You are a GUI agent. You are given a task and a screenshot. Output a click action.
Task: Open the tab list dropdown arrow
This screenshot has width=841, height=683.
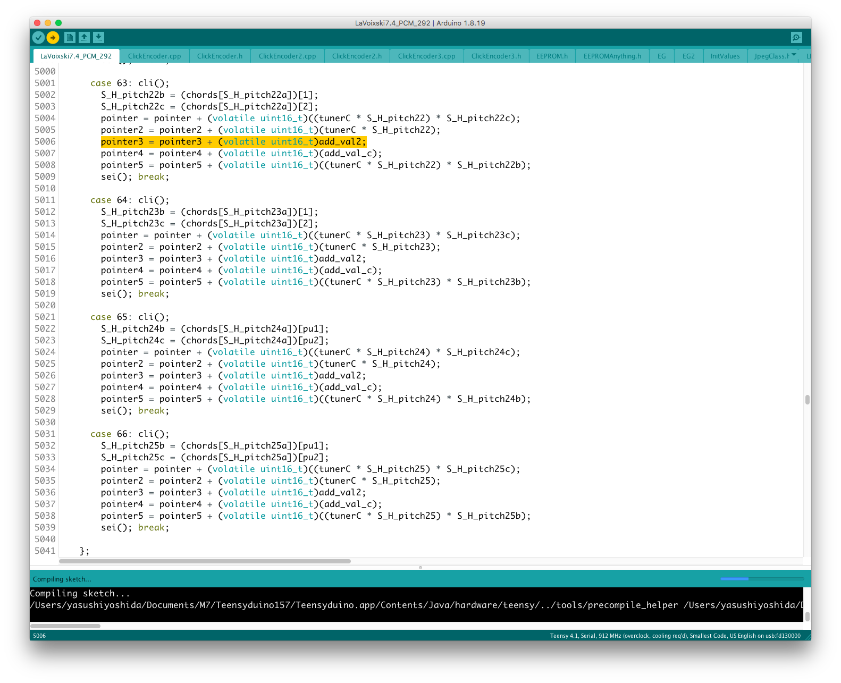[x=794, y=55]
